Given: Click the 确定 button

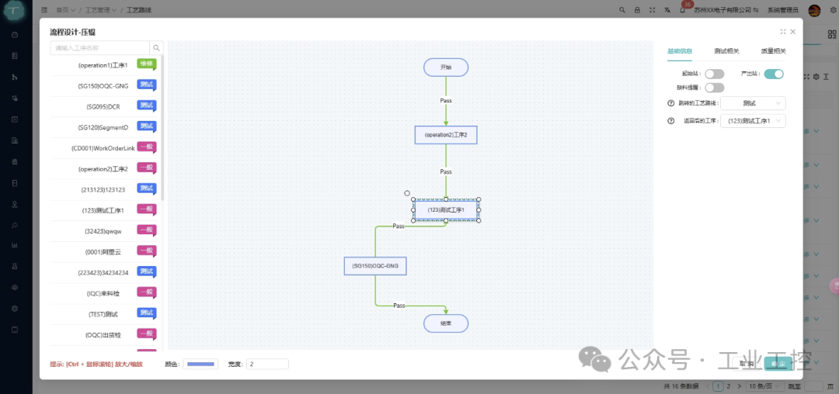Looking at the screenshot, I should tap(778, 364).
